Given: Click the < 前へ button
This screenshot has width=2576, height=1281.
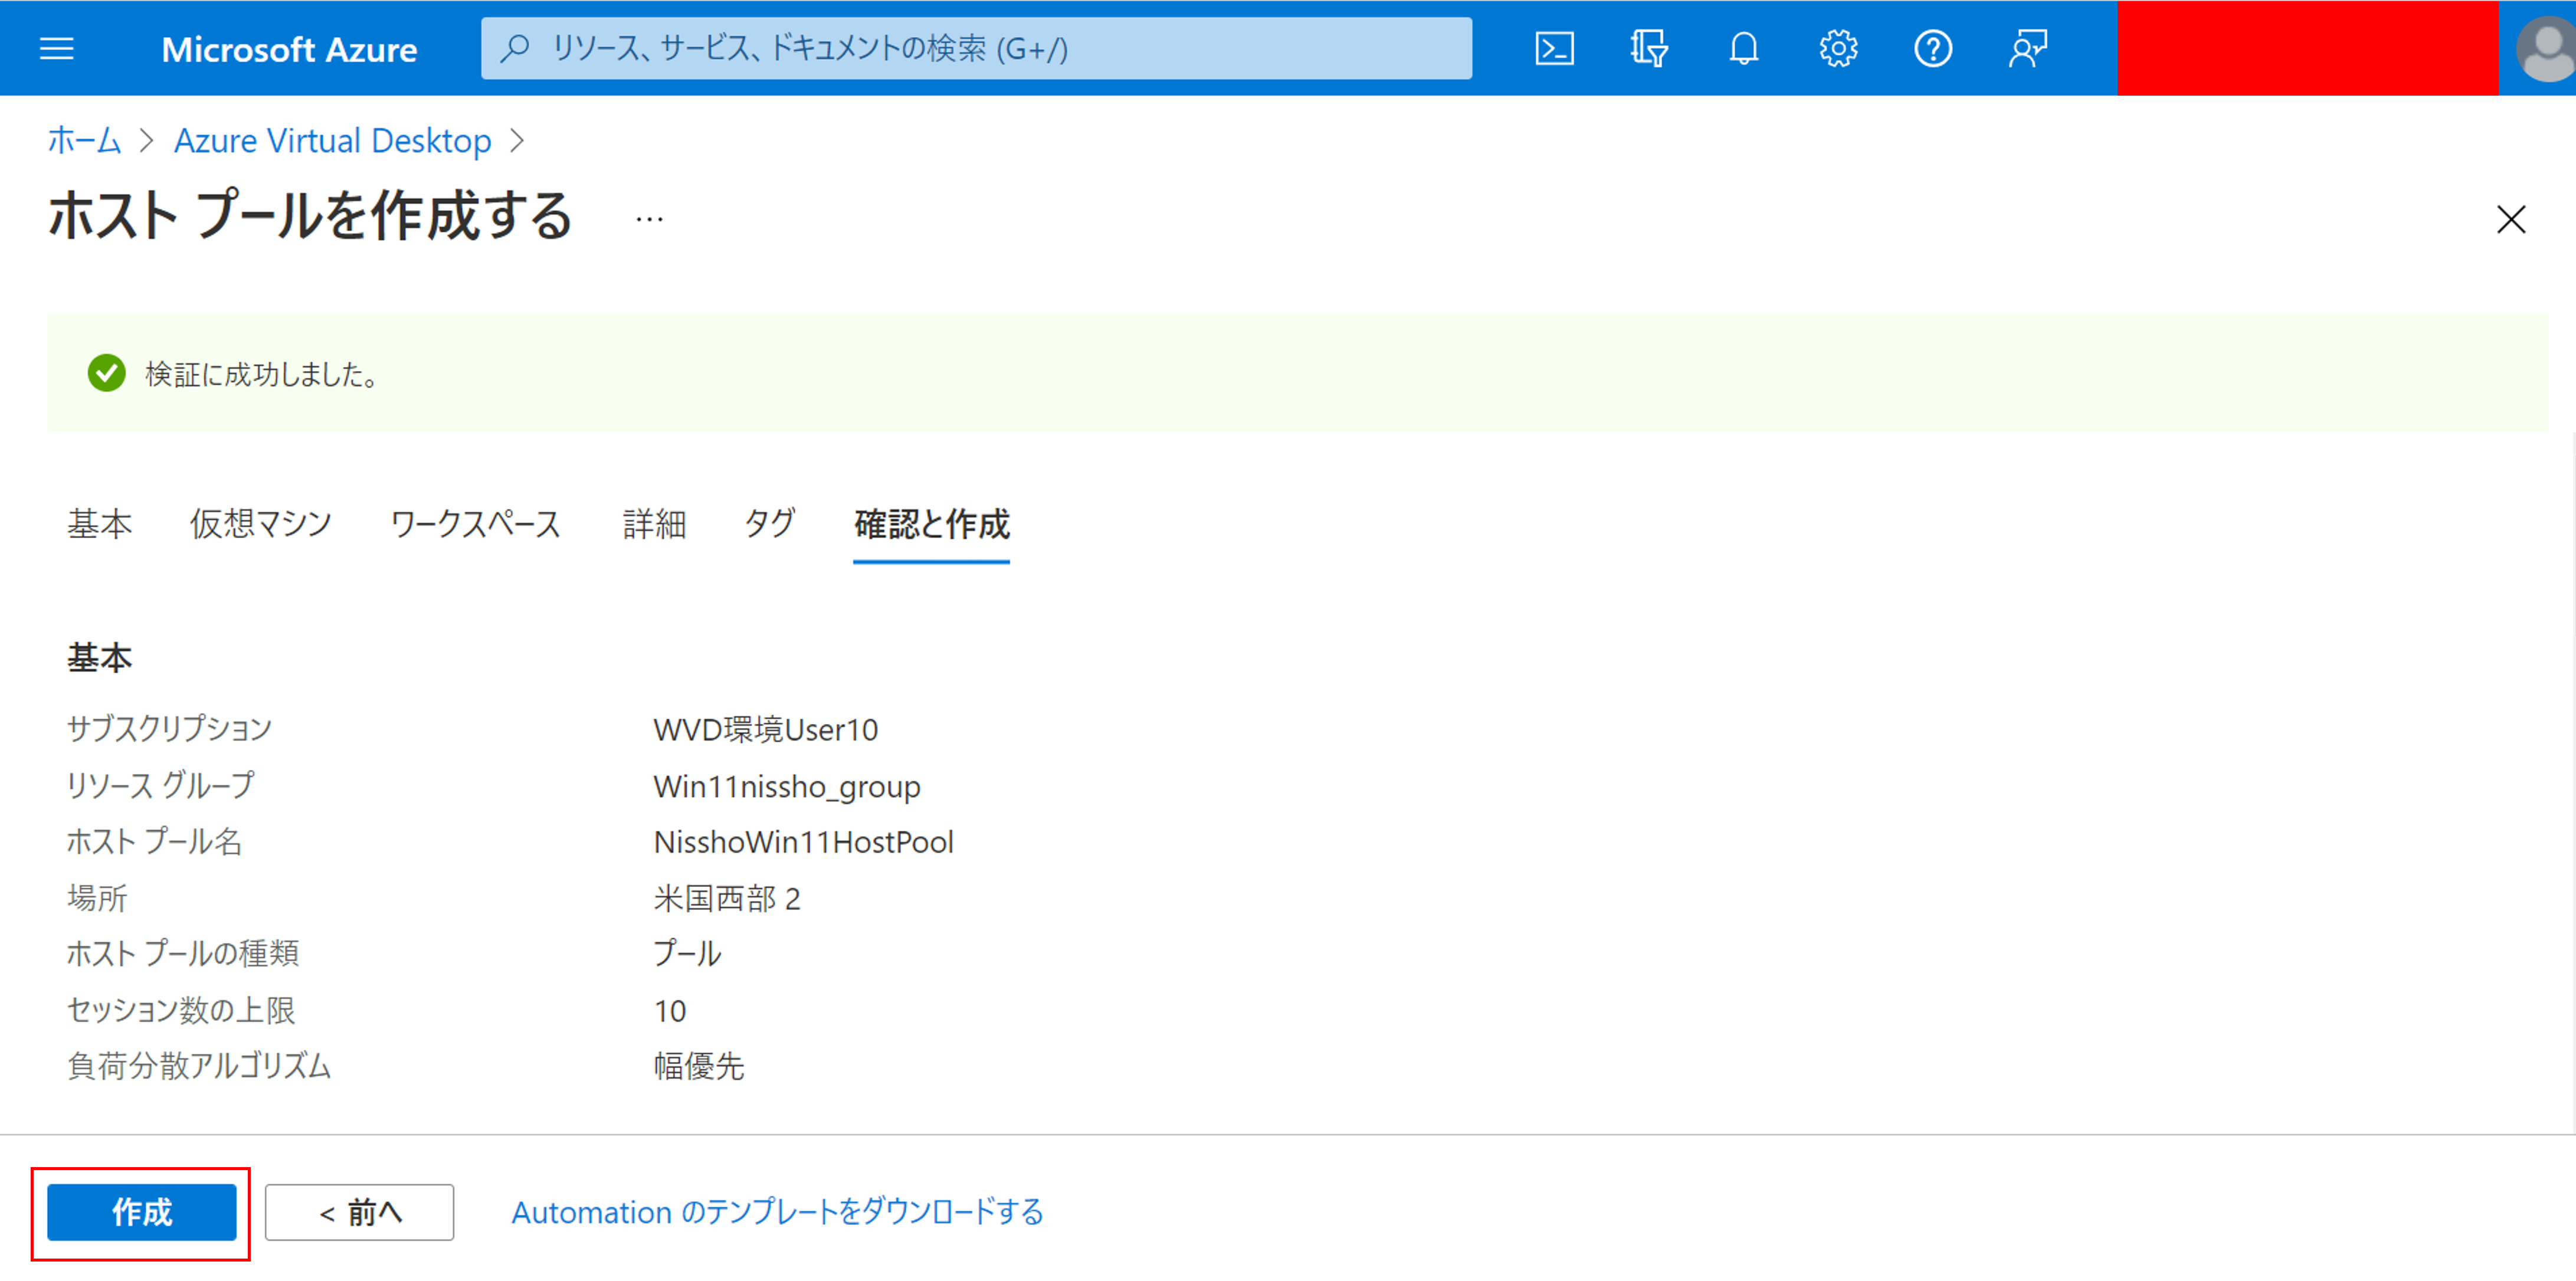Looking at the screenshot, I should tap(359, 1212).
